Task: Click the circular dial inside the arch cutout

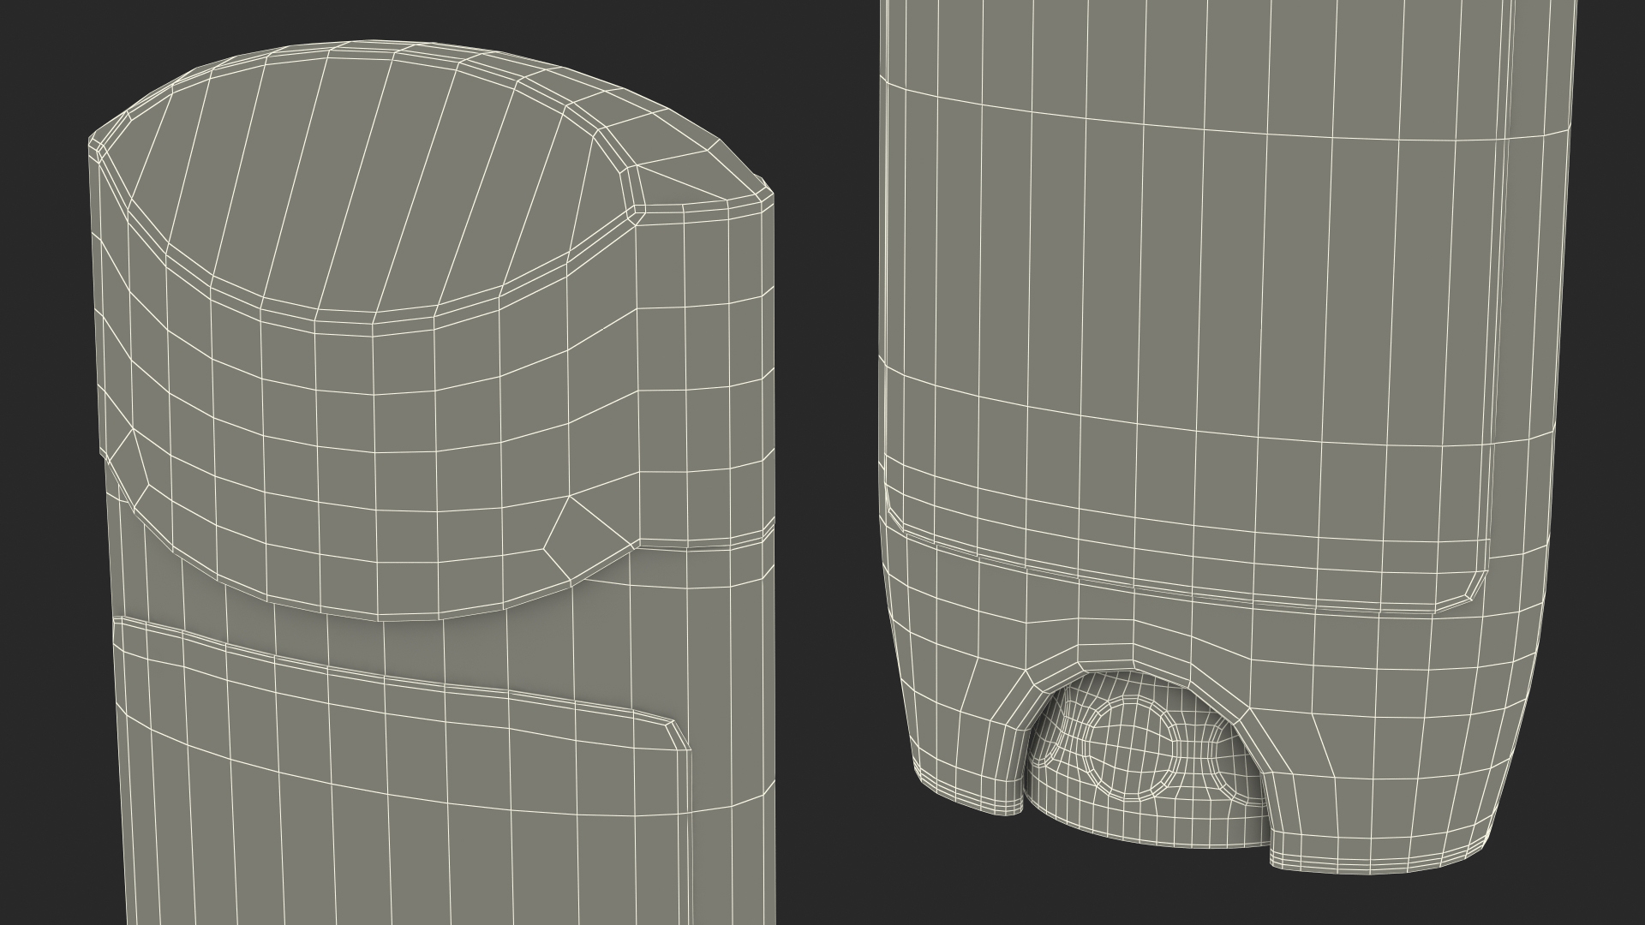Action: pos(1131,747)
